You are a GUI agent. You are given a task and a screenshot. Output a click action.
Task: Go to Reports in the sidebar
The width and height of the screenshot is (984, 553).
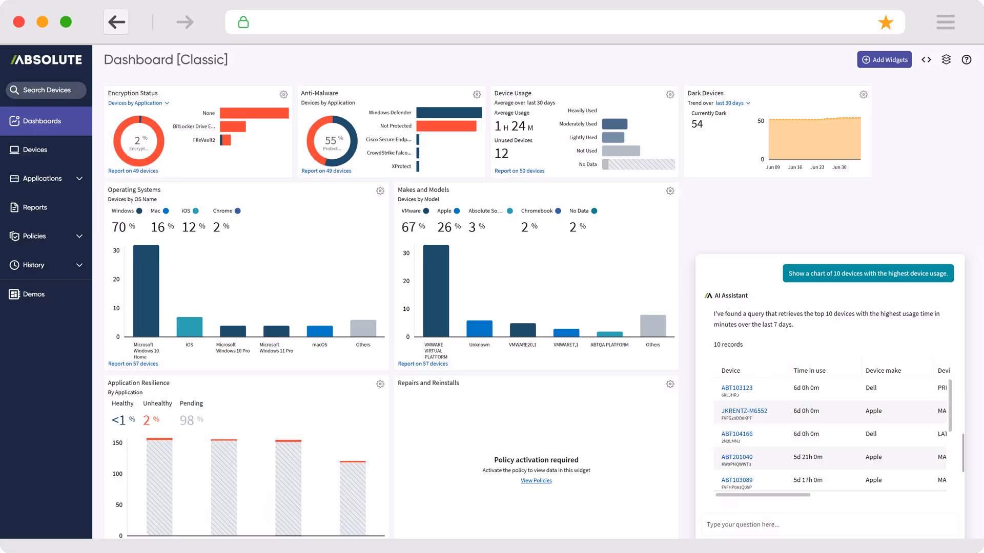(35, 207)
